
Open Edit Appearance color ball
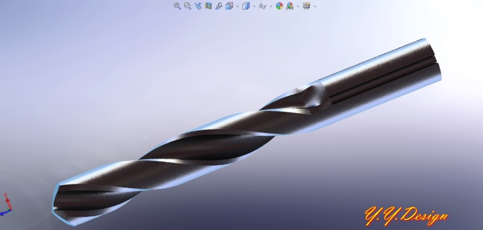[280, 6]
